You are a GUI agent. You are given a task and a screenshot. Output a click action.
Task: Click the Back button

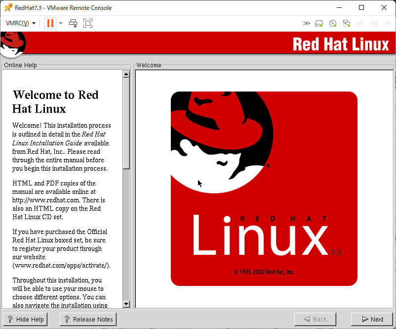pos(315,320)
